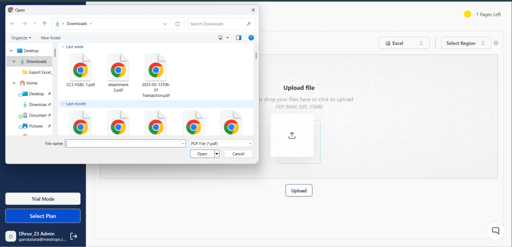Screen dimensions: 512x247
Task: Click the 1 Pages Left text
Action: click(x=488, y=14)
